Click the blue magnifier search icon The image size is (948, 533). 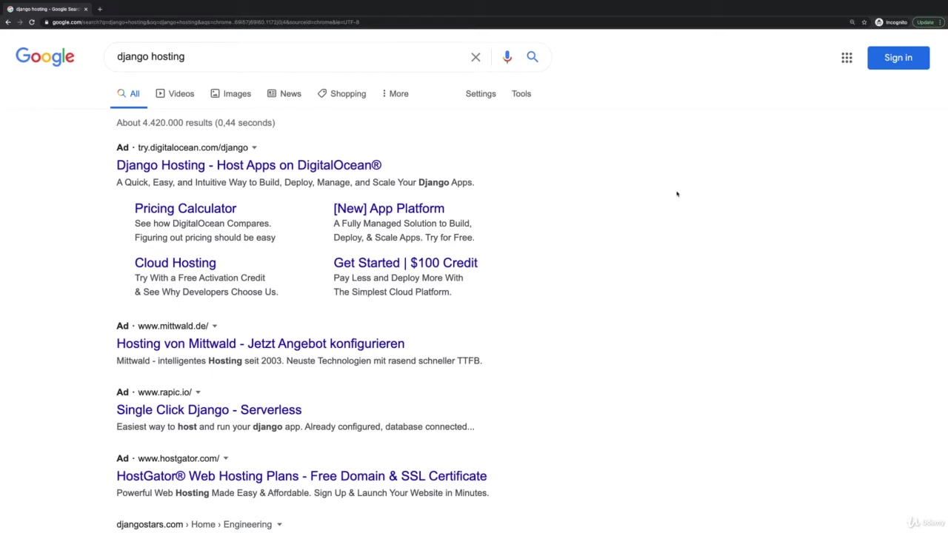click(x=533, y=57)
